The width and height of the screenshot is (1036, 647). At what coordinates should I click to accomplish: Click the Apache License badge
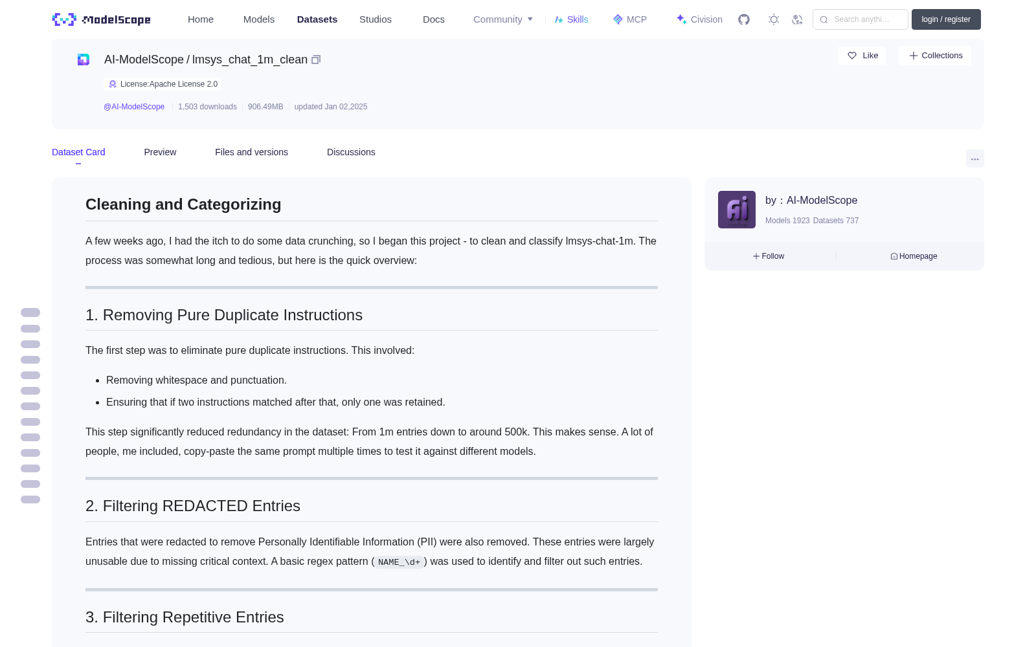point(163,84)
